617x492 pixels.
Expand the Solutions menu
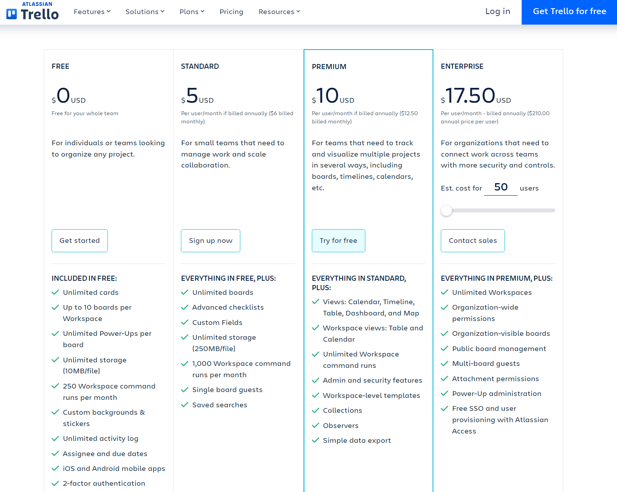click(x=145, y=12)
